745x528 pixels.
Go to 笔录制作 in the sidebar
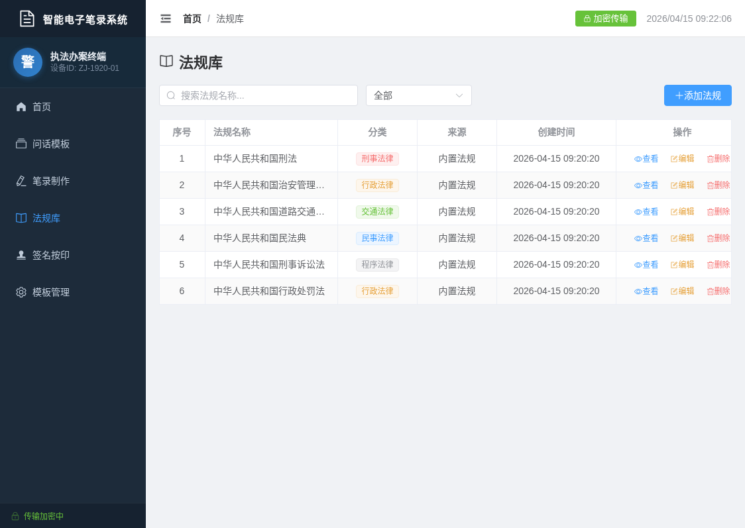(x=73, y=181)
